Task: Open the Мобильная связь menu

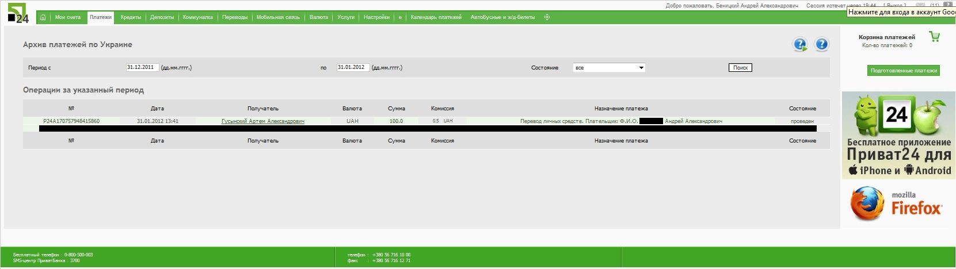Action: [x=278, y=17]
